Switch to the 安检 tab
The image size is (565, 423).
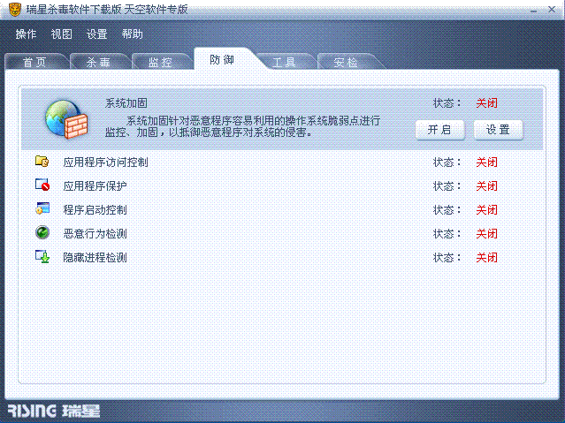click(346, 62)
